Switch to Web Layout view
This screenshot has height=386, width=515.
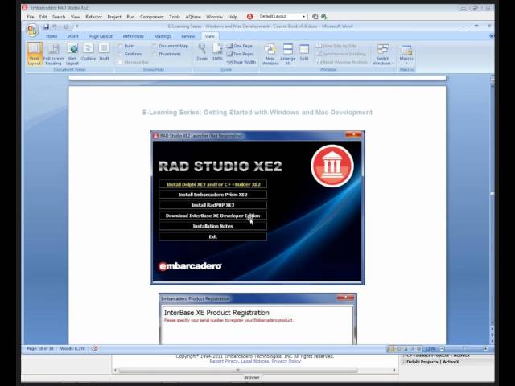coord(72,54)
